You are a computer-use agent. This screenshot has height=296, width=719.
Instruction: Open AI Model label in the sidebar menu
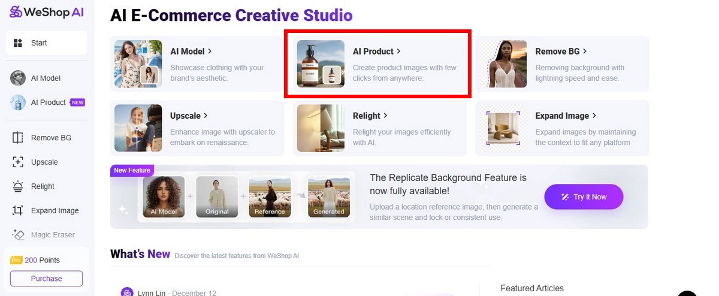pyautogui.click(x=46, y=78)
